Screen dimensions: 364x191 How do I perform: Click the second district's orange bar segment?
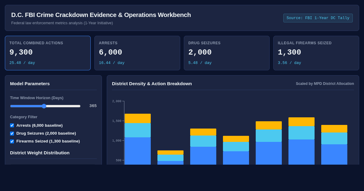point(170,152)
